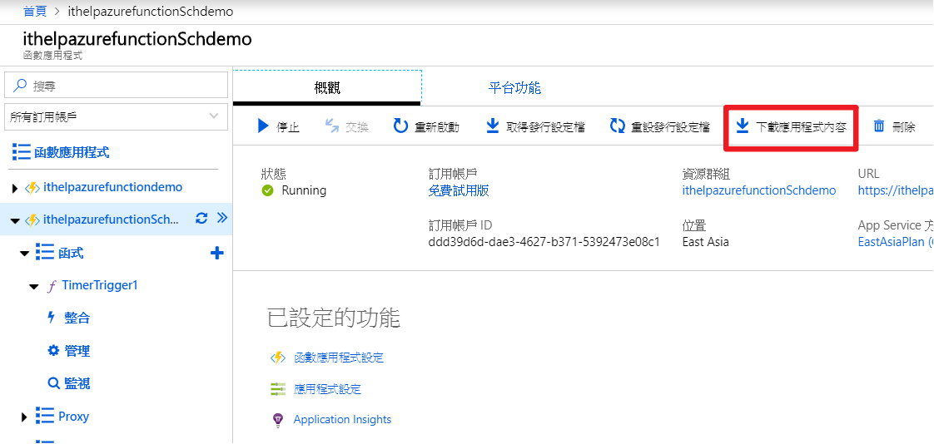Click the 函數應用程式 list icon
Image resolution: width=934 pixels, height=444 pixels.
(x=21, y=152)
